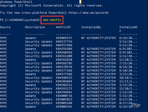Click the Windows PowerShell title text

click(x=16, y=2)
